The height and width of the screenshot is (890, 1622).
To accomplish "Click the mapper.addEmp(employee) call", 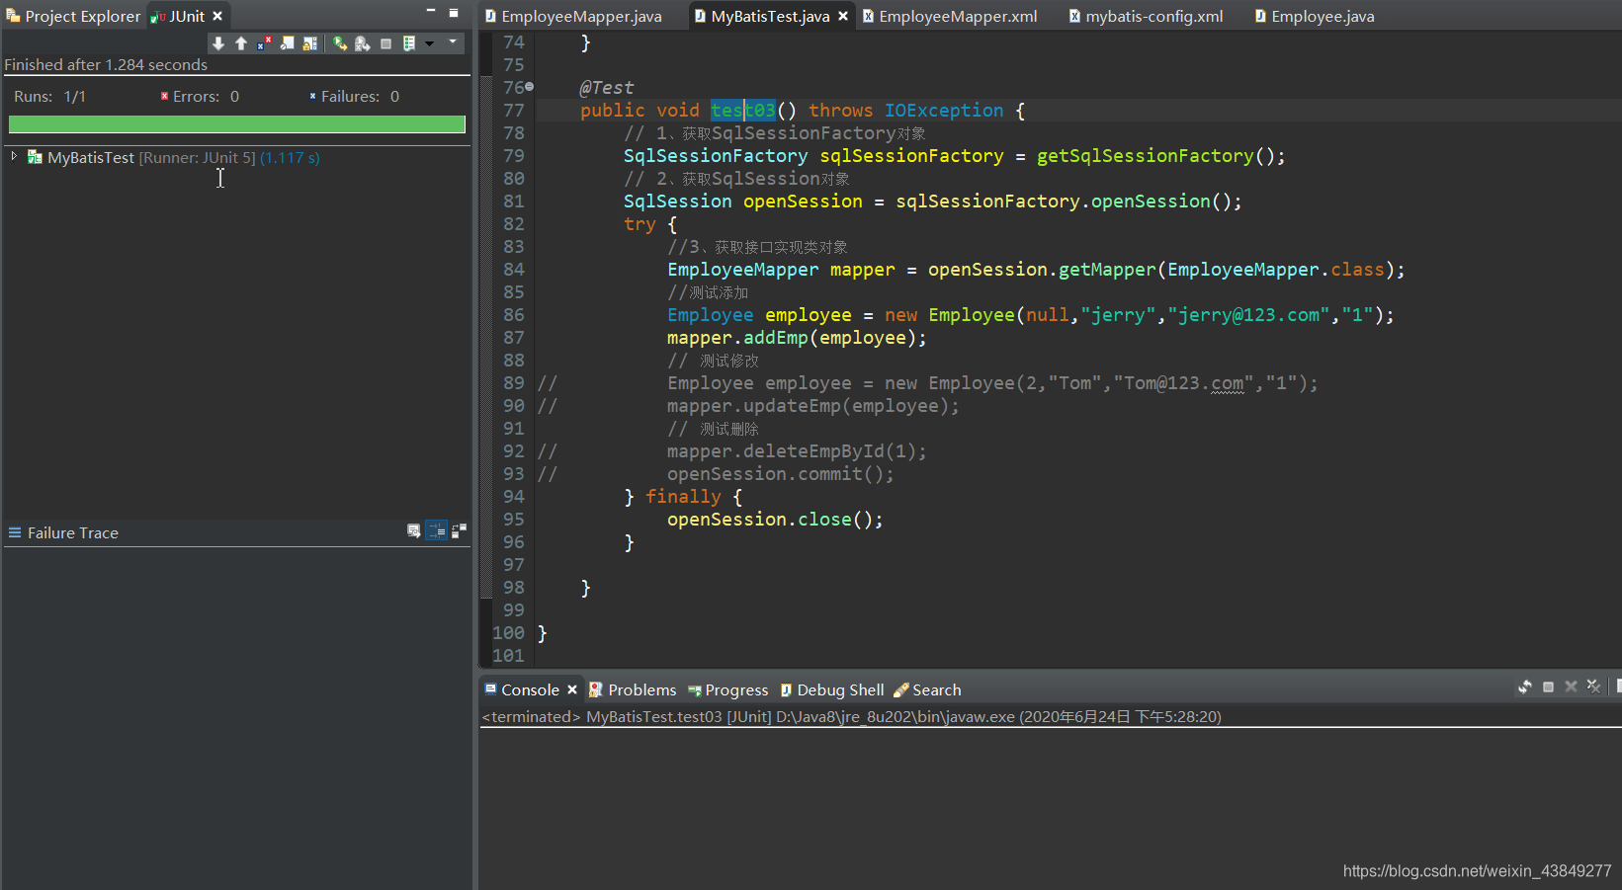I will (x=797, y=338).
